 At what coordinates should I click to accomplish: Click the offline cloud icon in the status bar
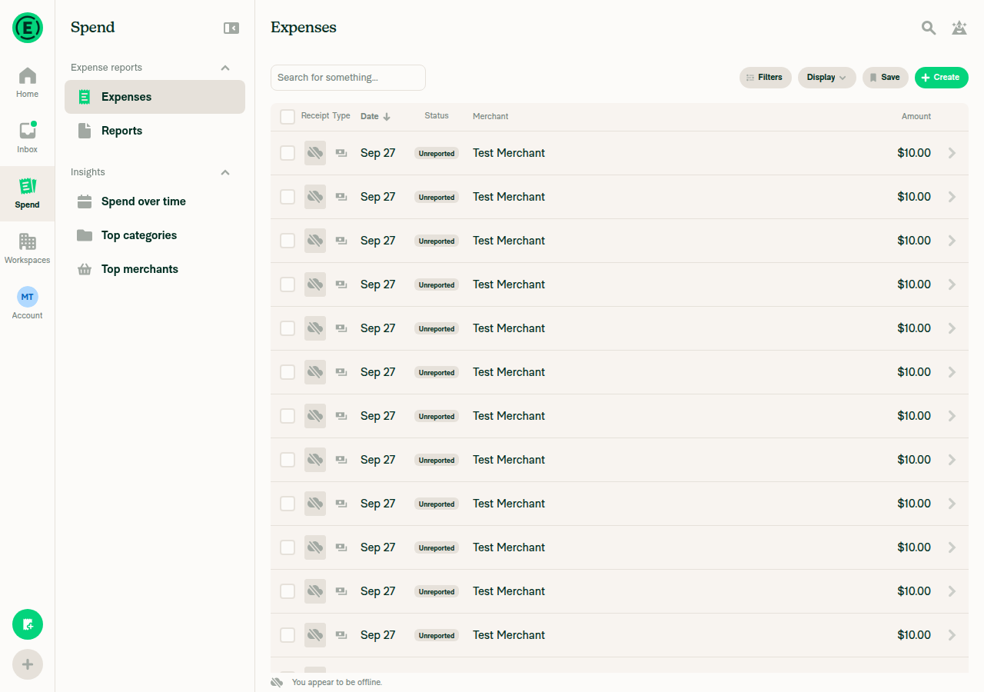pyautogui.click(x=277, y=682)
